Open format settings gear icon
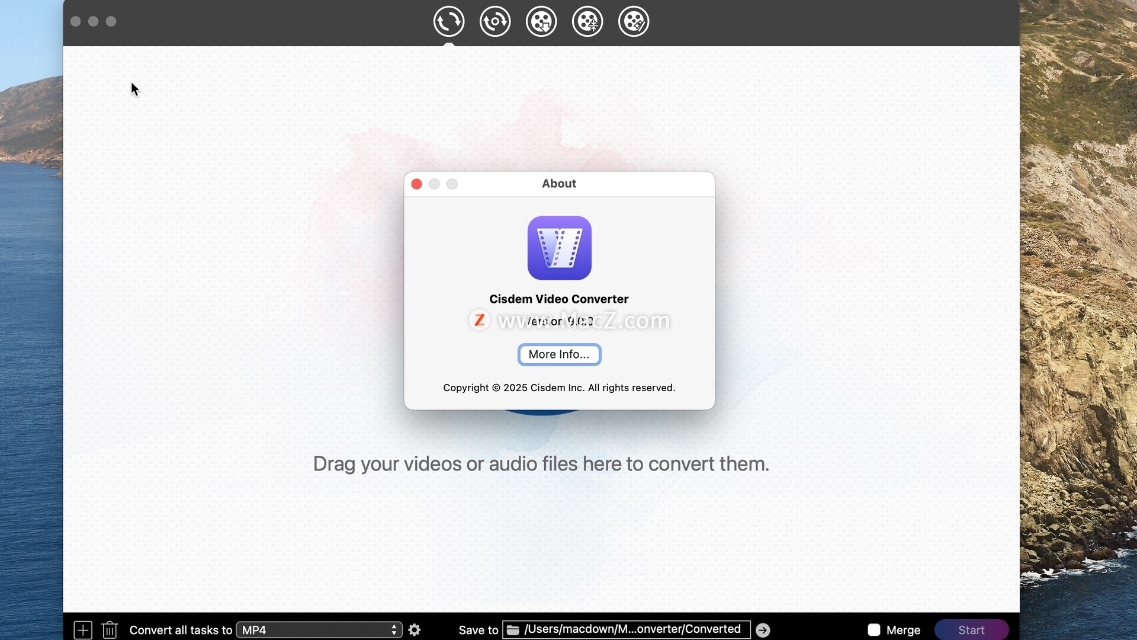Viewport: 1137px width, 640px height. tap(415, 630)
